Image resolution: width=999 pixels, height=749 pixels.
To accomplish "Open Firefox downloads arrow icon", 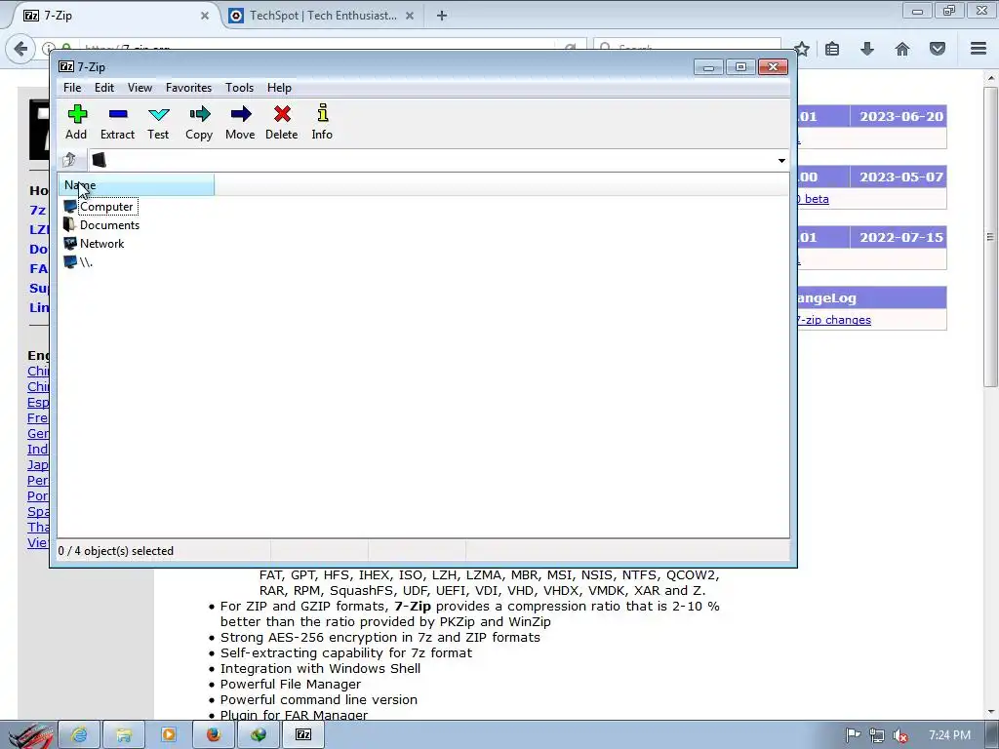I will point(867,49).
